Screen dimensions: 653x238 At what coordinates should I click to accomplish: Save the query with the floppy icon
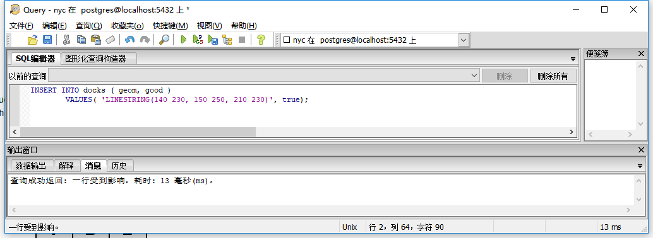[47, 40]
